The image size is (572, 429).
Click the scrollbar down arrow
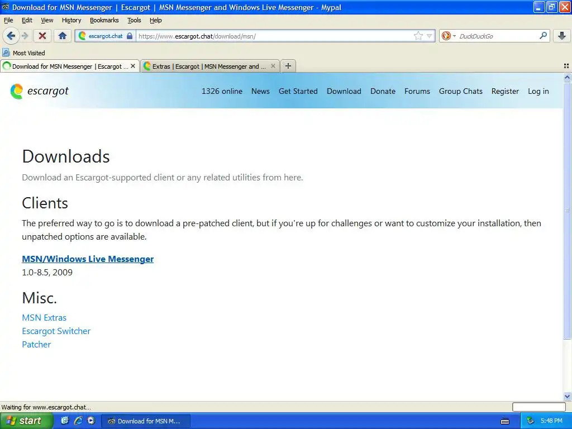[x=567, y=396]
